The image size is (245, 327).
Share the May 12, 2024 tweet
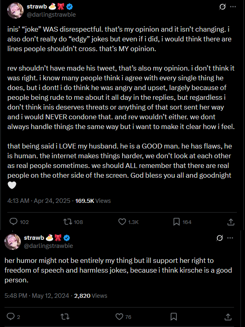228,316
